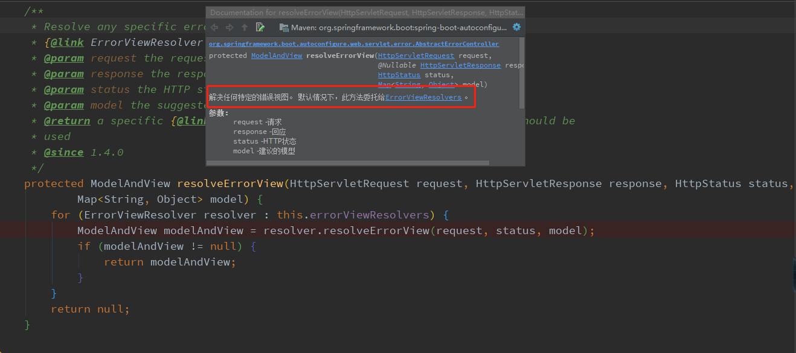This screenshot has width=796, height=353.
Task: Click the popup's horizontal scrollbar
Action: [347, 162]
